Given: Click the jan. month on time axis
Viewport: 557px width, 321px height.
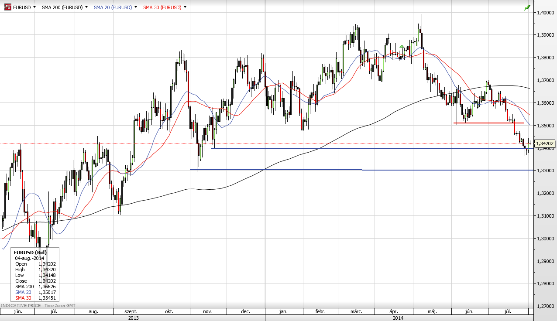Looking at the screenshot, I should (x=283, y=312).
